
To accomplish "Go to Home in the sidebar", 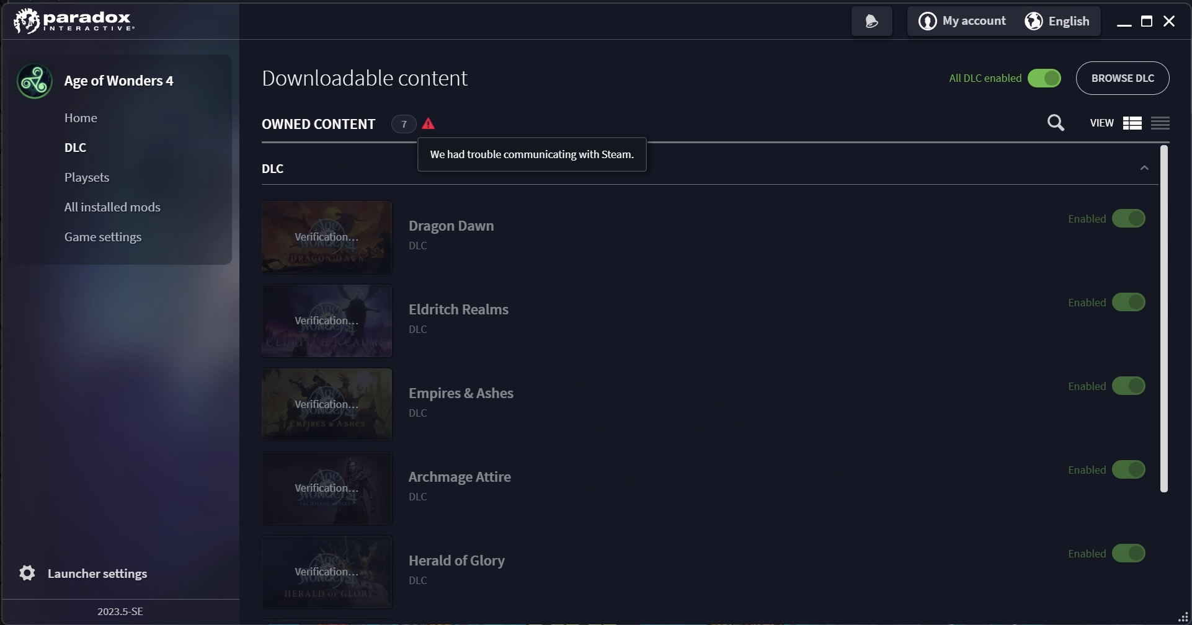I will coord(81,118).
